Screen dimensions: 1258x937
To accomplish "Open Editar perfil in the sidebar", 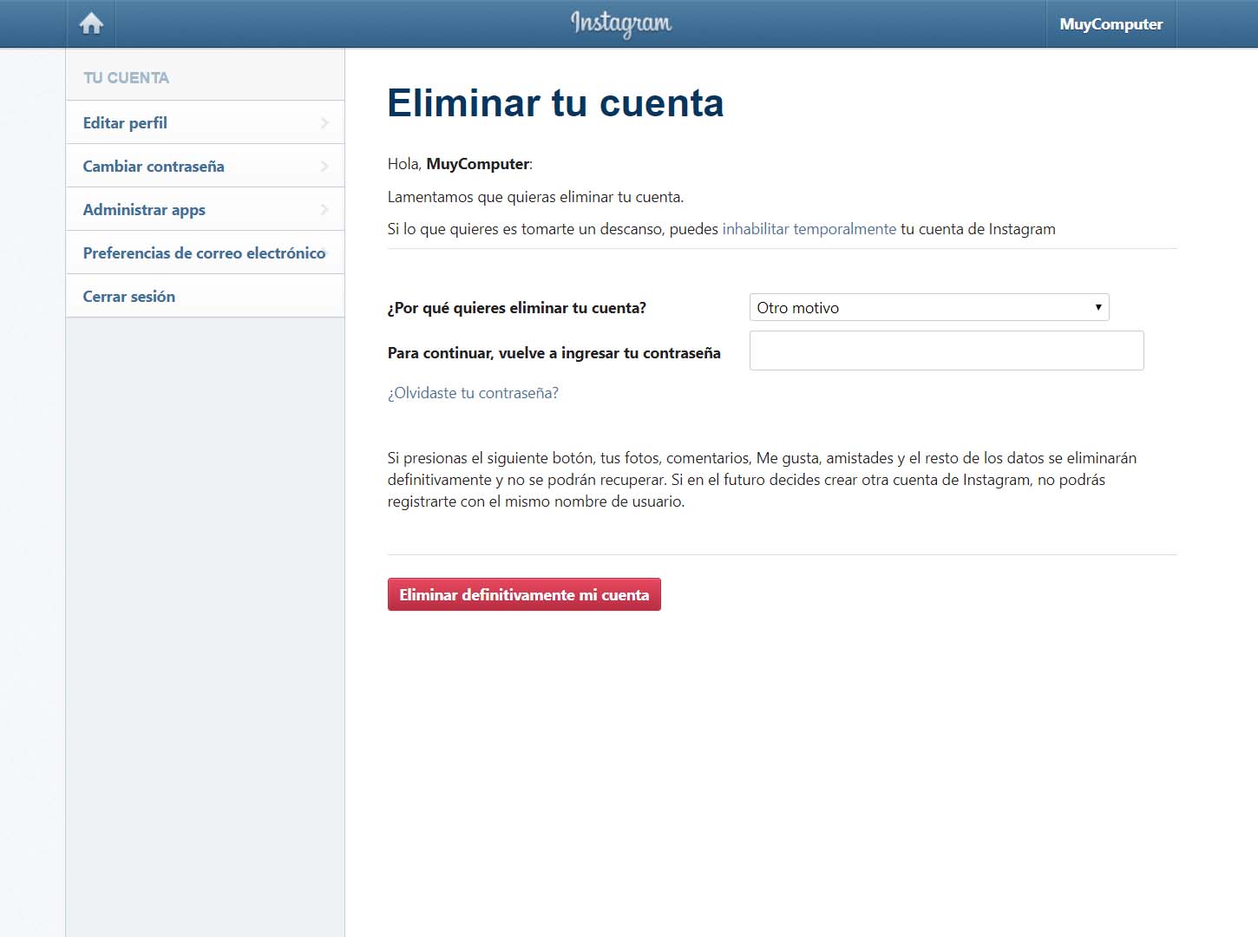I will pyautogui.click(x=126, y=123).
